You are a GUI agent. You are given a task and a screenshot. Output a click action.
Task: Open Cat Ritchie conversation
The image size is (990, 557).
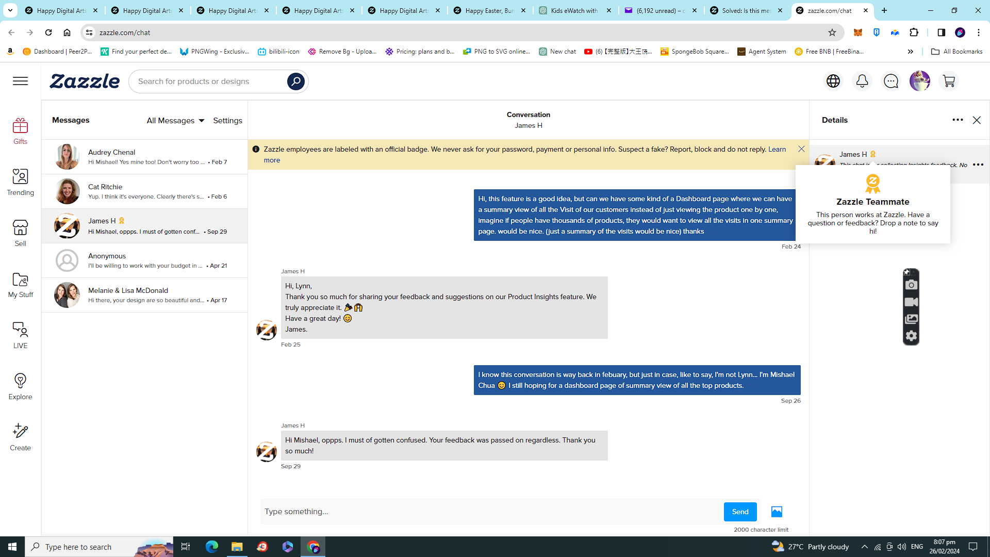144,191
